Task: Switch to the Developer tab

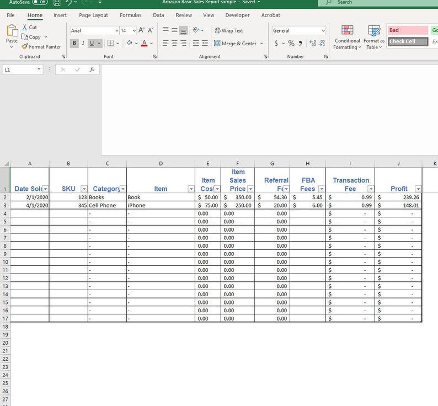Action: point(237,15)
